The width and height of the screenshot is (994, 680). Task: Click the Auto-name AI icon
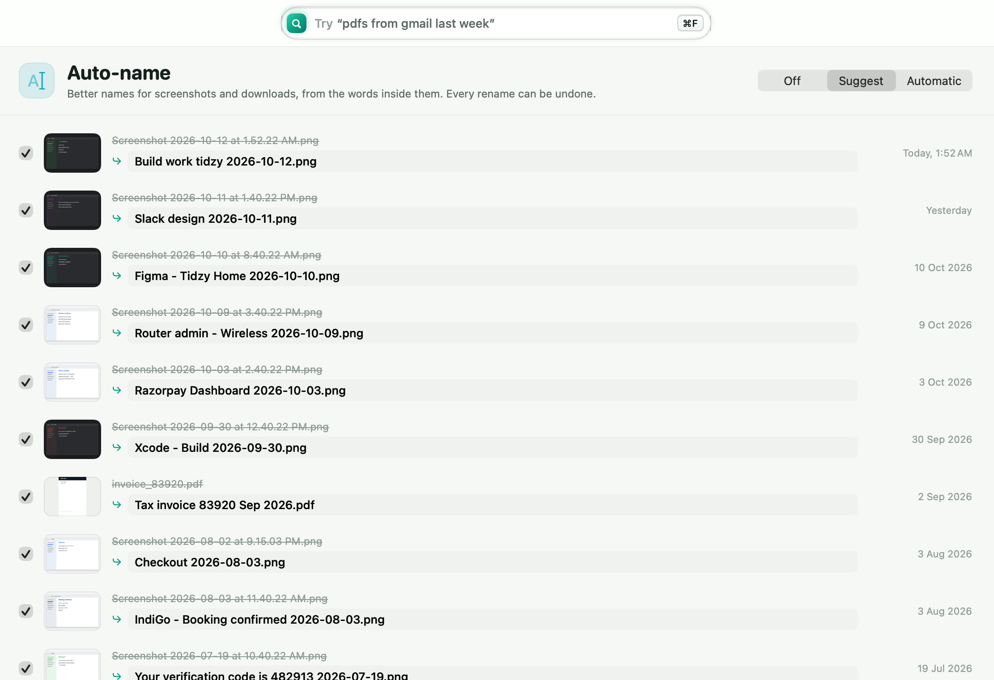click(37, 81)
